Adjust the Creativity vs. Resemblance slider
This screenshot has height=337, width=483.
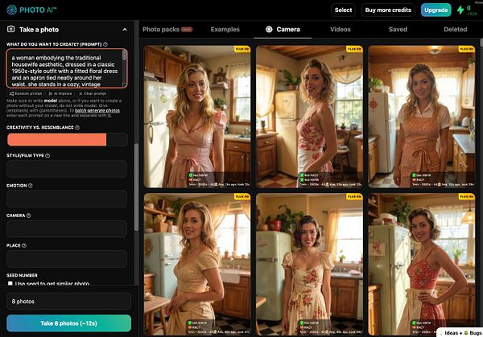(67, 139)
